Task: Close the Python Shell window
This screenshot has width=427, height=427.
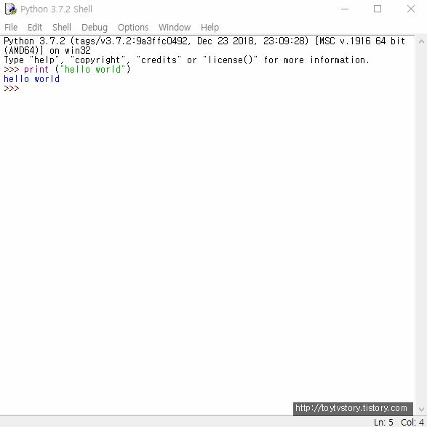Action: point(410,9)
